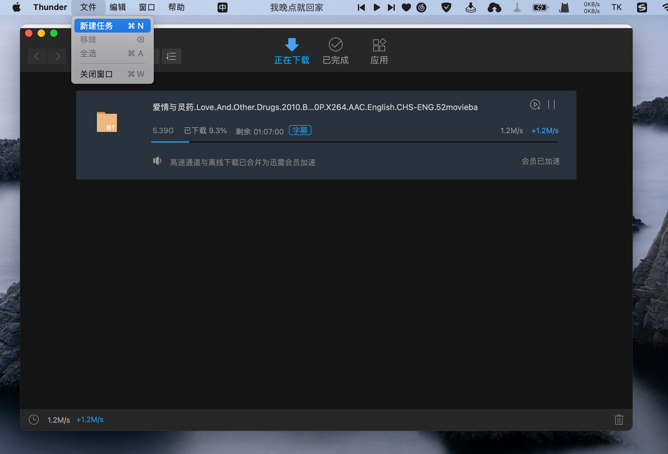Image resolution: width=668 pixels, height=454 pixels.
Task: Open the 帮助 menu
Action: pyautogui.click(x=176, y=8)
